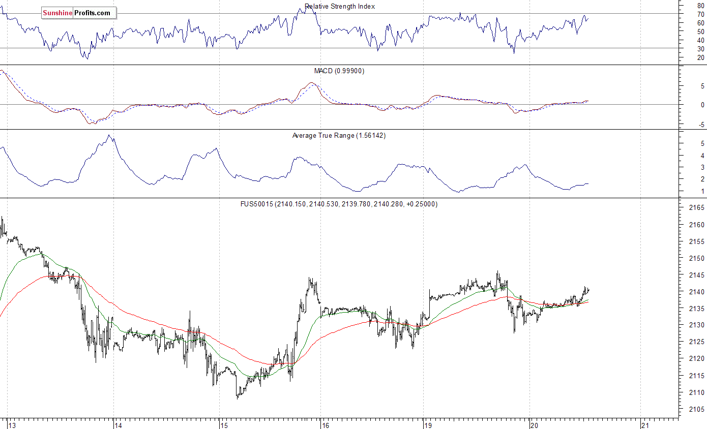707x429 pixels.
Task: Click the 2165 price axis label
Action: tap(696, 208)
